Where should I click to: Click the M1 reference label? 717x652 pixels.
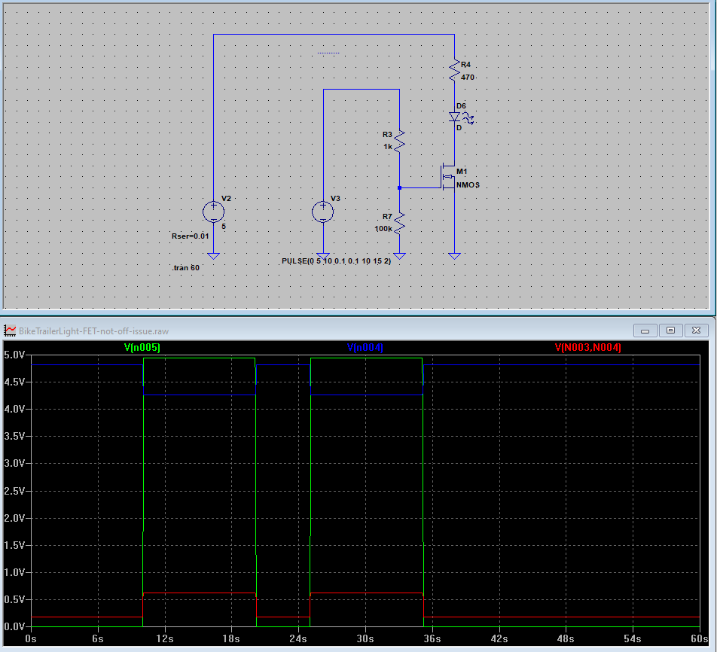click(462, 172)
